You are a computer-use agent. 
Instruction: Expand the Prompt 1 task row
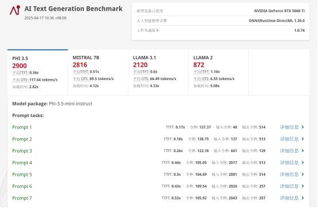(x=158, y=127)
